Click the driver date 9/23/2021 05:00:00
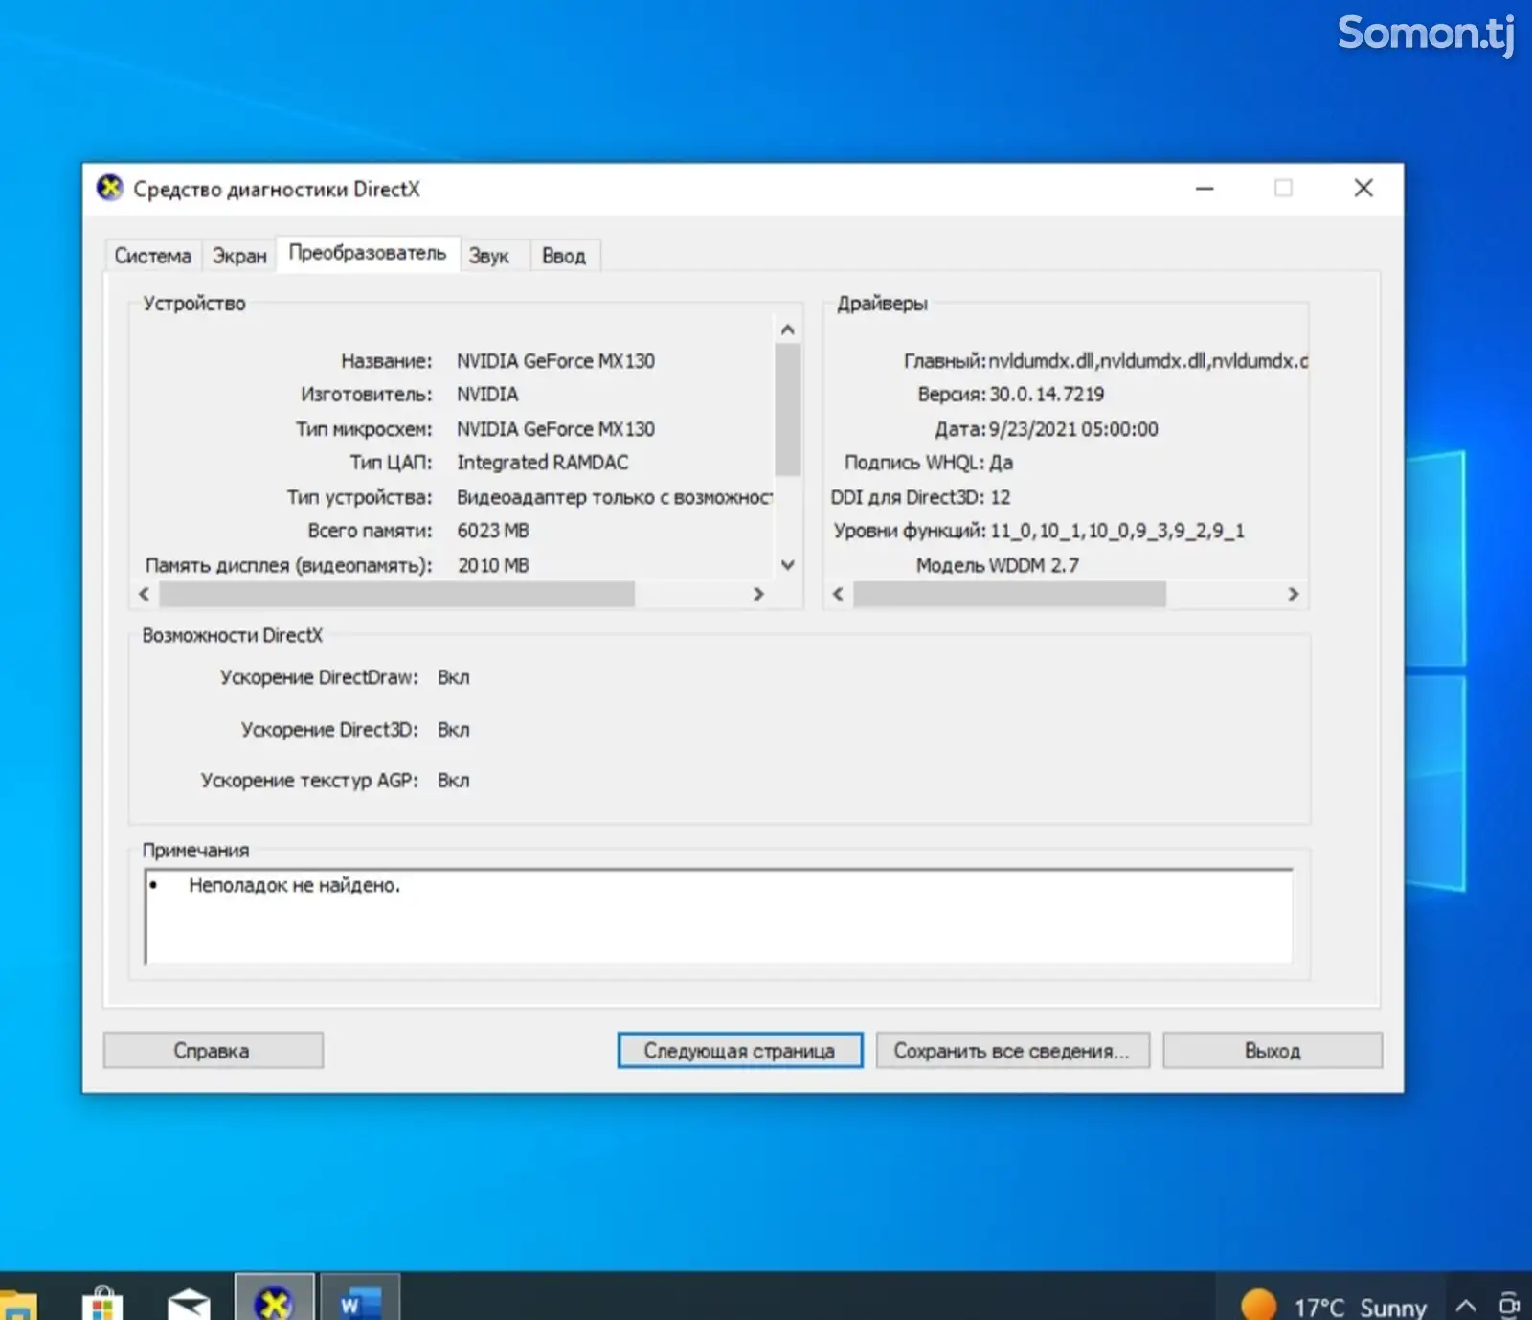Viewport: 1532px width, 1320px height. coord(1073,429)
